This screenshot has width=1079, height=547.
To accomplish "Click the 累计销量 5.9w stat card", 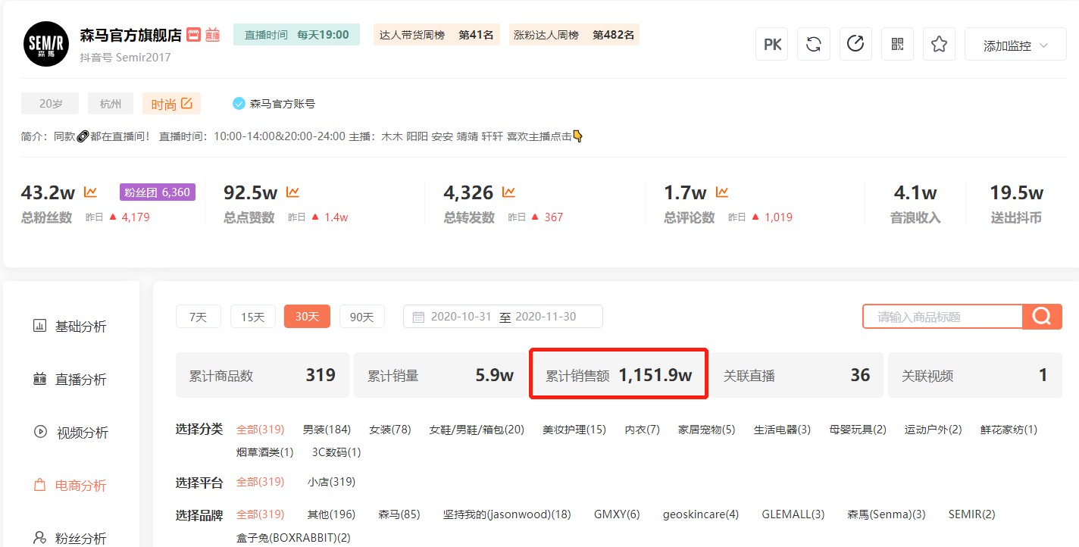I will point(440,375).
